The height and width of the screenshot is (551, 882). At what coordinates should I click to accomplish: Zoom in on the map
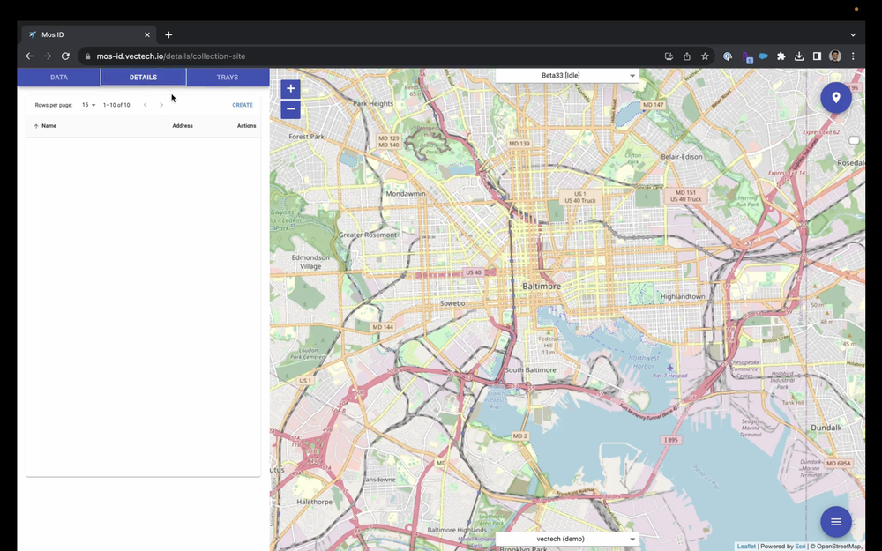[290, 88]
